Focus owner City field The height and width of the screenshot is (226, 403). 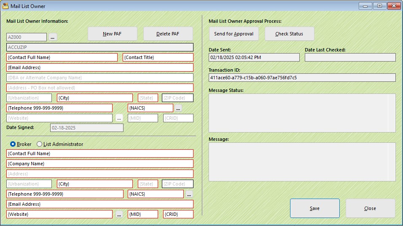click(x=95, y=98)
